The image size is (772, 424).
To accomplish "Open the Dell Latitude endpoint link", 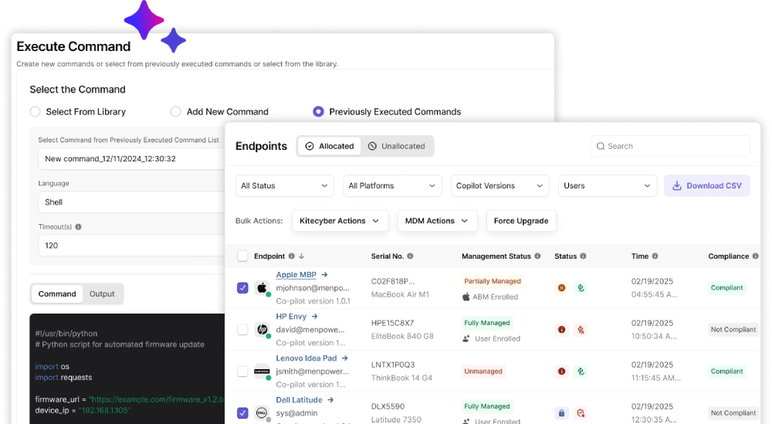I will [x=299, y=400].
